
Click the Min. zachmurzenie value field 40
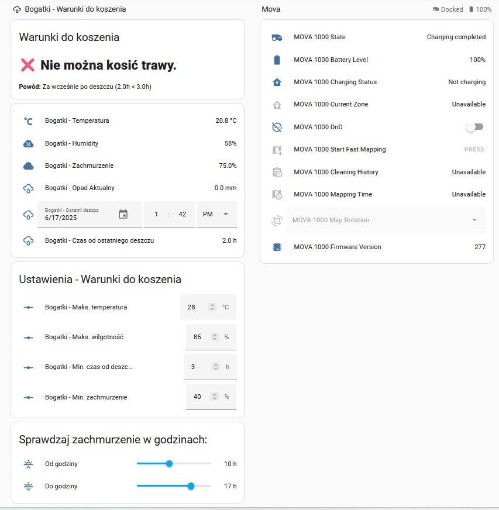click(211, 397)
